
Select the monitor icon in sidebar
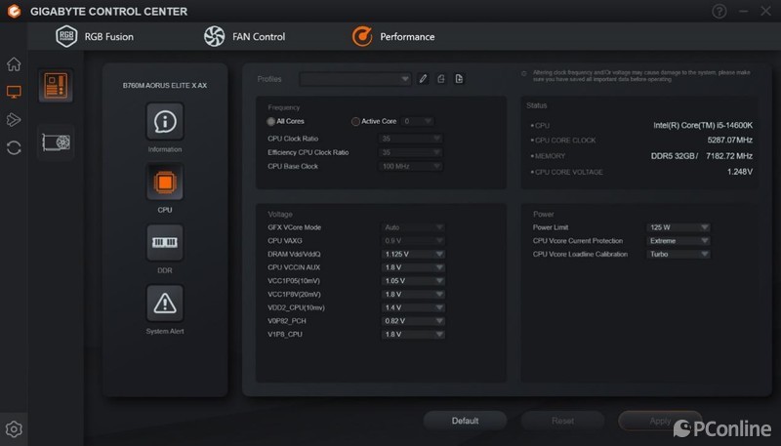(x=14, y=92)
